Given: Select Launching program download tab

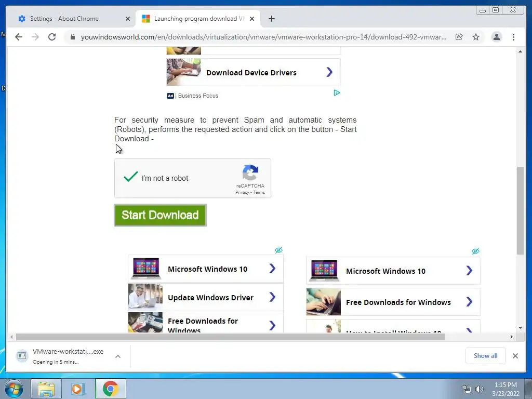Looking at the screenshot, I should click(x=198, y=19).
